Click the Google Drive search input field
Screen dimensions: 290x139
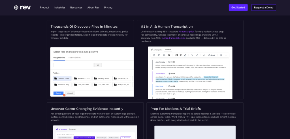click(73, 65)
